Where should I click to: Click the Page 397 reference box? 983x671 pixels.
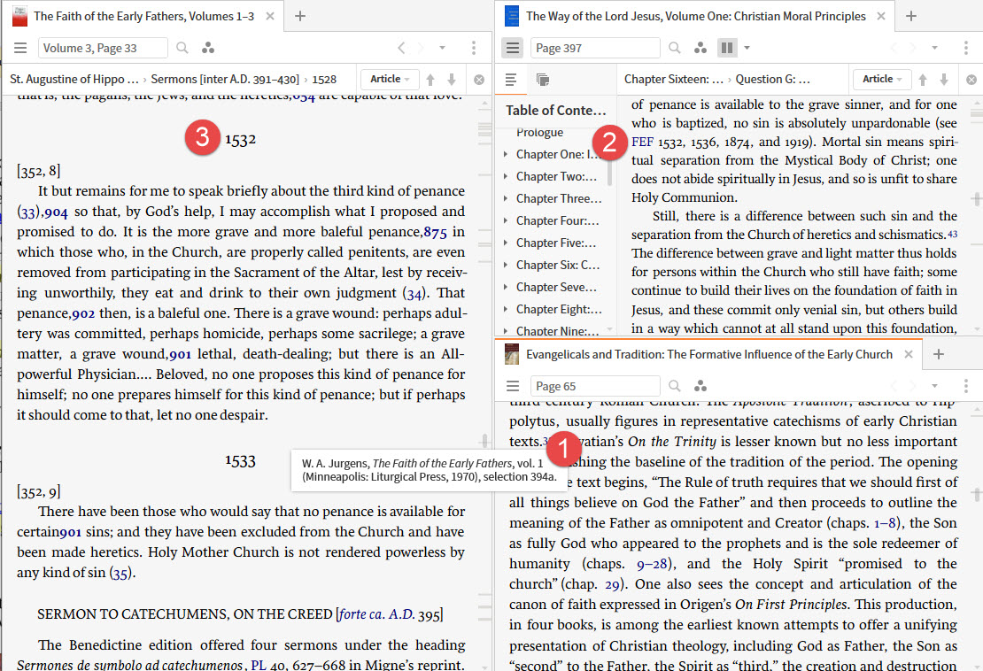(x=595, y=48)
